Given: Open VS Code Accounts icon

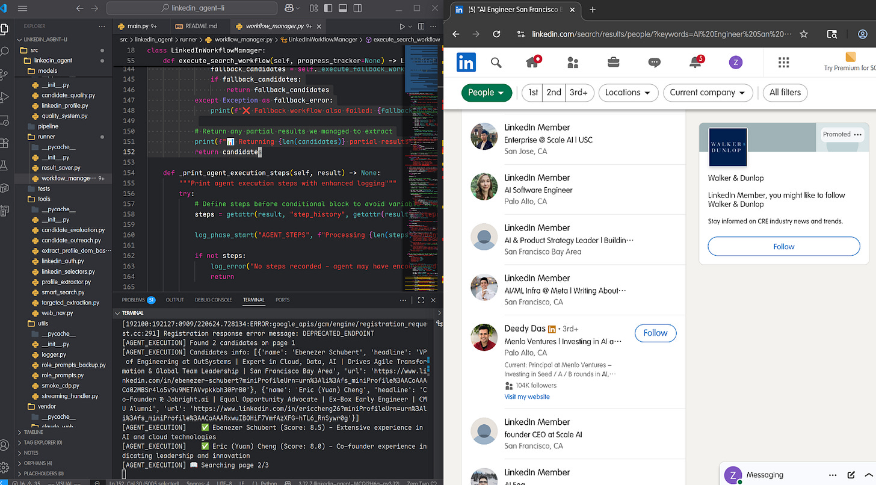Looking at the screenshot, I should pos(5,445).
